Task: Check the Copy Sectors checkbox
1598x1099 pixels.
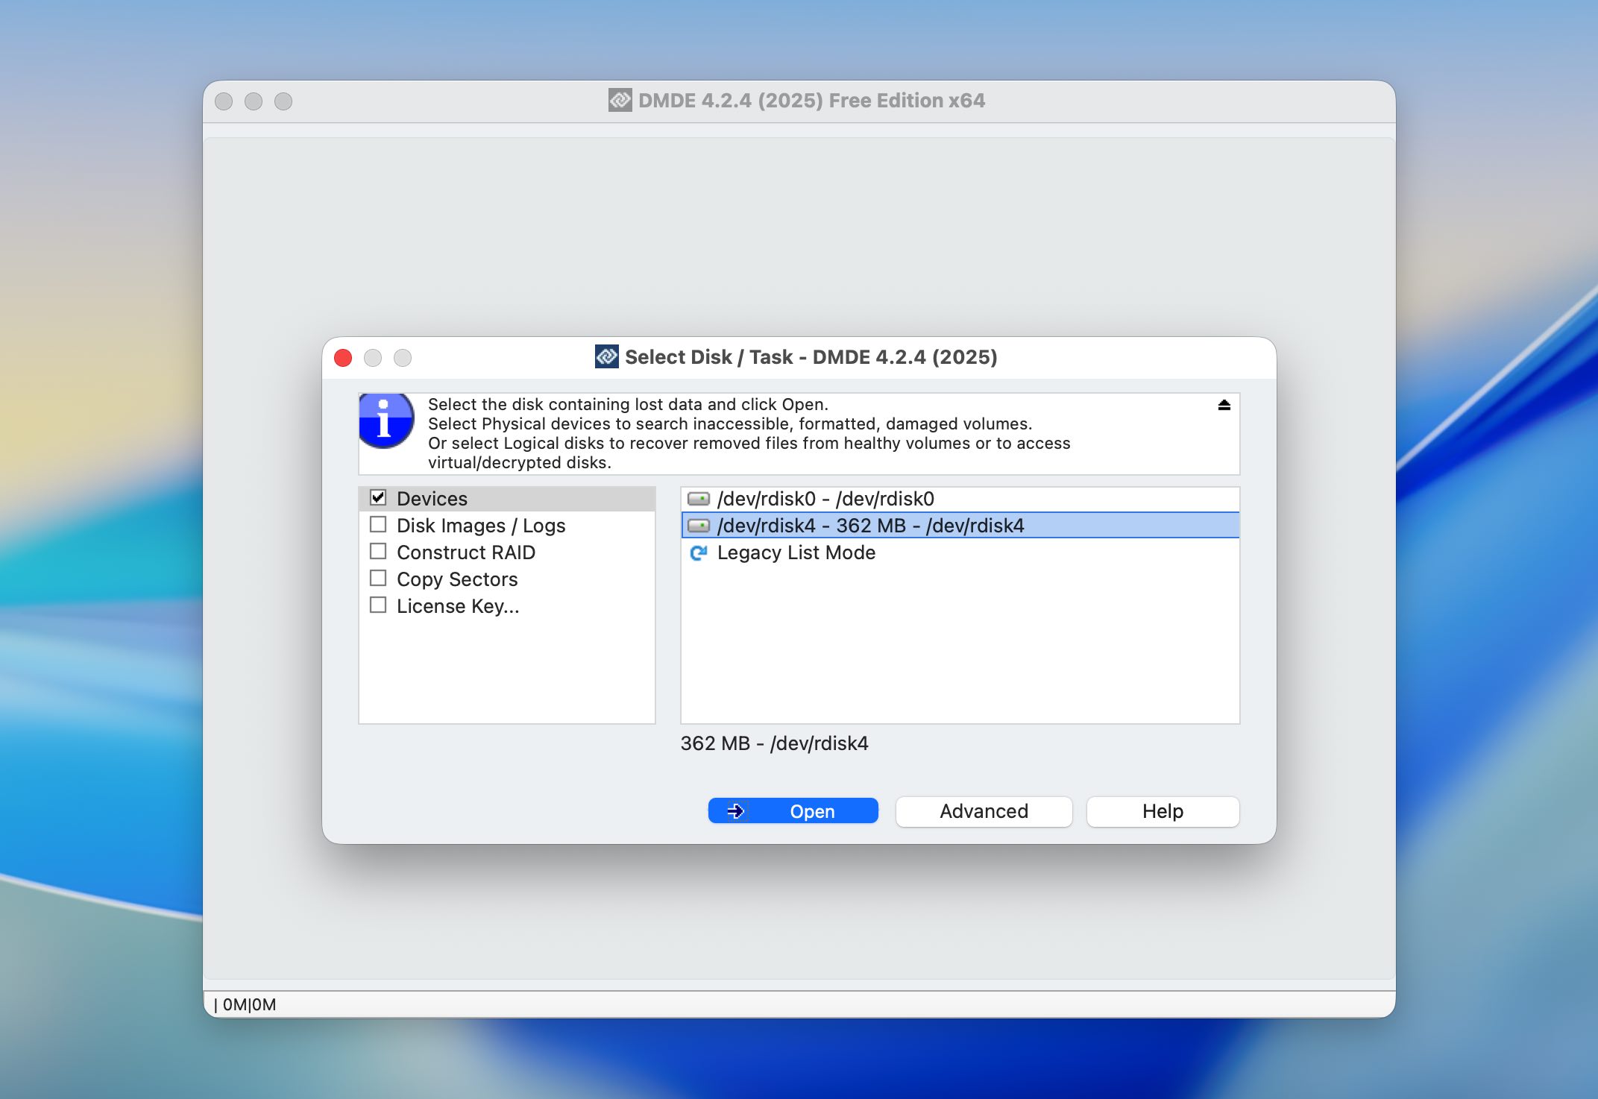Action: 378,578
